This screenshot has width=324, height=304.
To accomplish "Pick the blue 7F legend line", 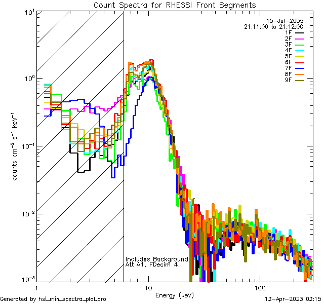I will pos(299,68).
